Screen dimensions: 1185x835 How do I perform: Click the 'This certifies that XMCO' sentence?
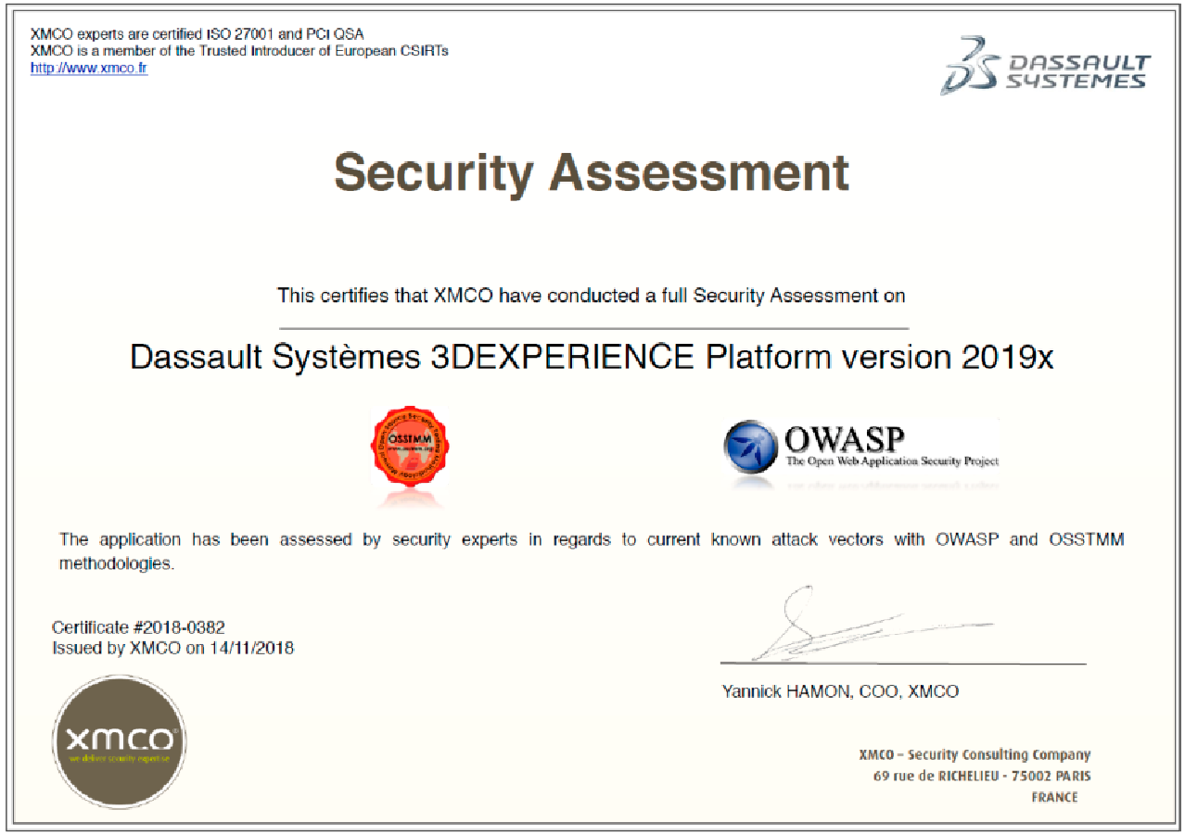point(591,297)
